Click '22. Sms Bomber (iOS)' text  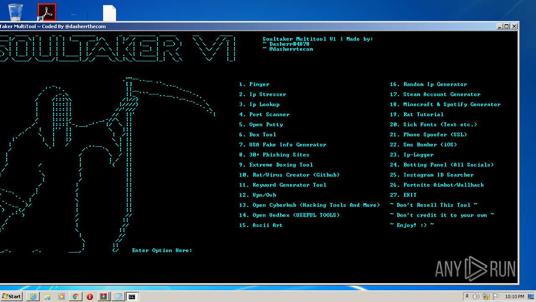(x=423, y=145)
